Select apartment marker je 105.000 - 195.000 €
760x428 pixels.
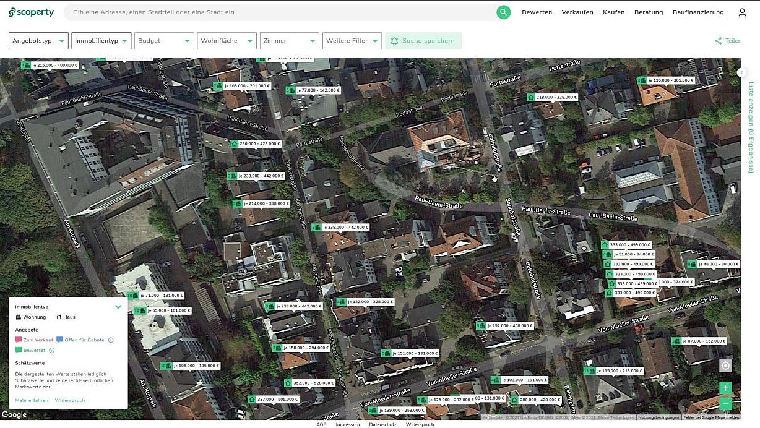[x=190, y=366]
